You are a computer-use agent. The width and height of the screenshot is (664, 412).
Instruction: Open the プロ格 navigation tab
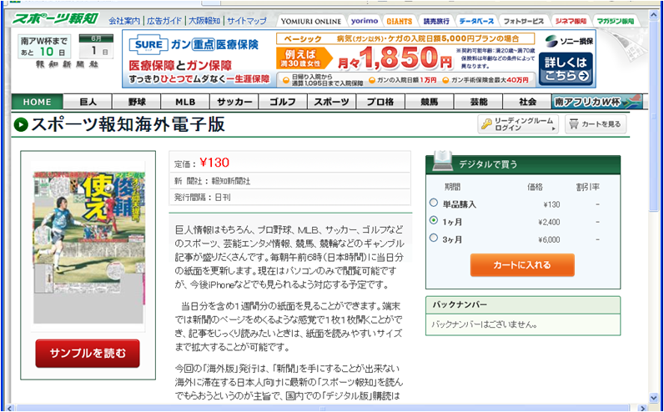tap(380, 102)
